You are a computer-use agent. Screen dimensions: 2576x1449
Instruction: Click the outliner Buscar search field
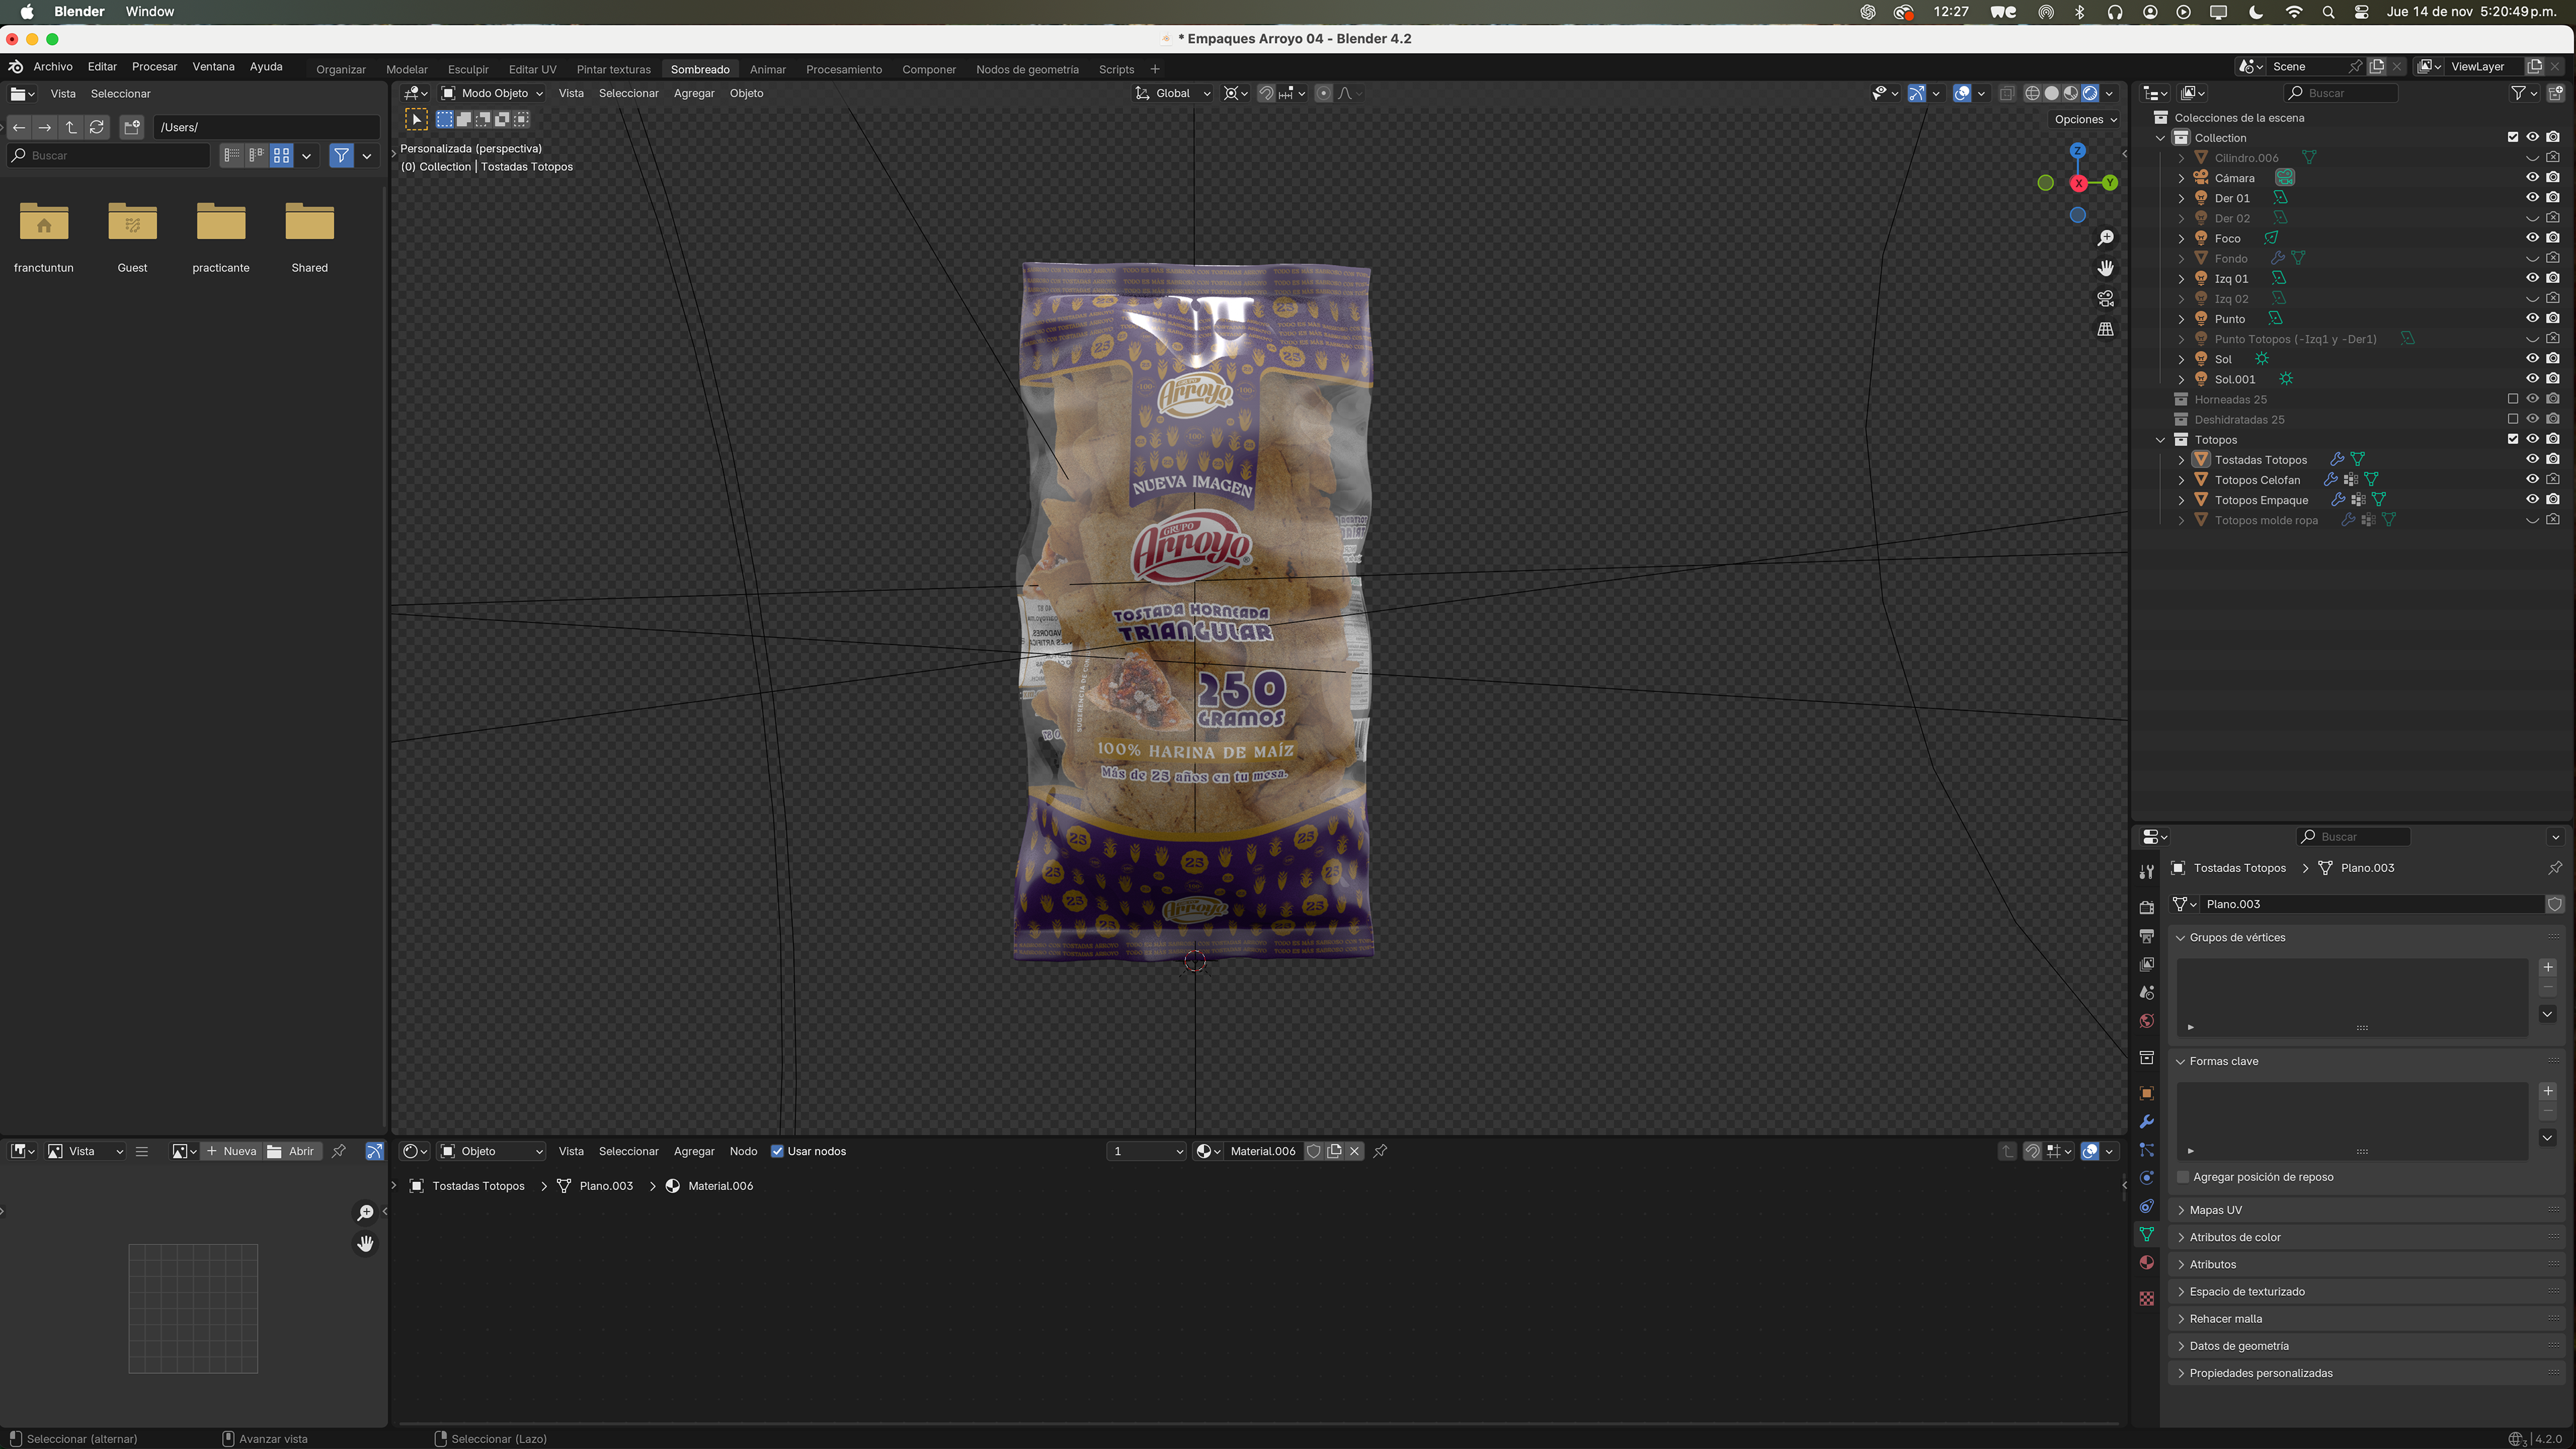(x=2341, y=93)
